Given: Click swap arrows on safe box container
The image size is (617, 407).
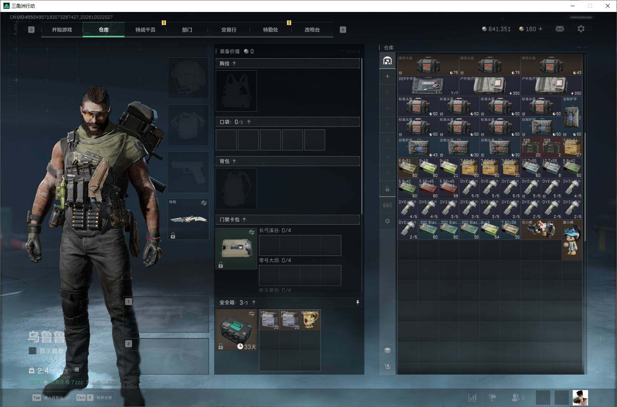Looking at the screenshot, I should coord(251,314).
